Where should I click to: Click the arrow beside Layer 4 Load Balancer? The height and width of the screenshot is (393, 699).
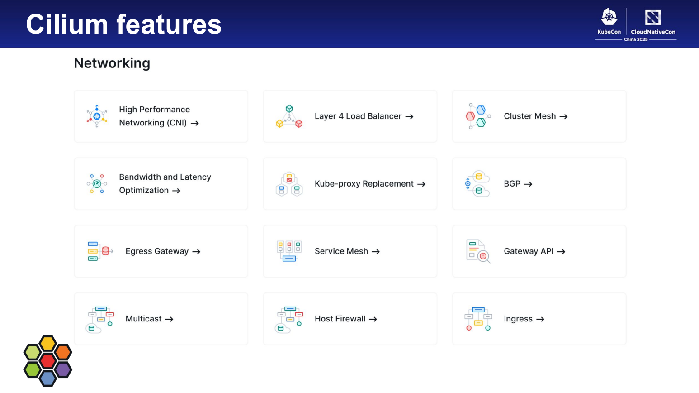point(409,117)
